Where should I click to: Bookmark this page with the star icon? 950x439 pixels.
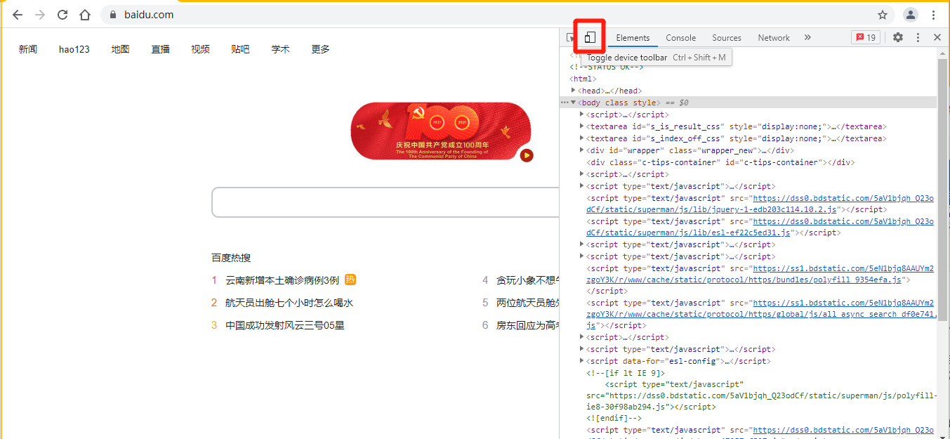883,15
